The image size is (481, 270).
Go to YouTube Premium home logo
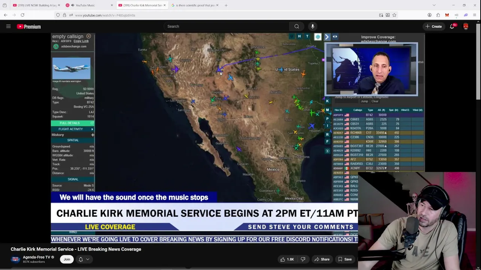click(29, 27)
